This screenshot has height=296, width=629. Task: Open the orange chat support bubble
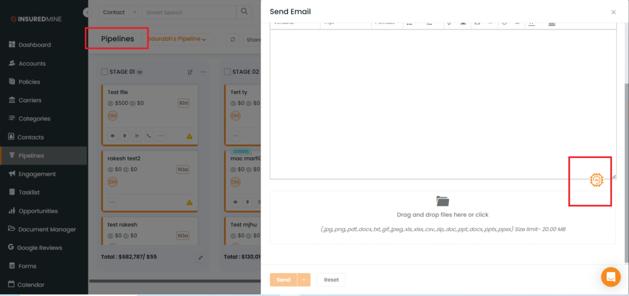611,277
